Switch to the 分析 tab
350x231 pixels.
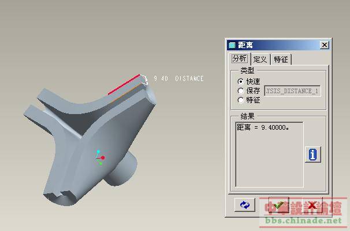pyautogui.click(x=240, y=58)
